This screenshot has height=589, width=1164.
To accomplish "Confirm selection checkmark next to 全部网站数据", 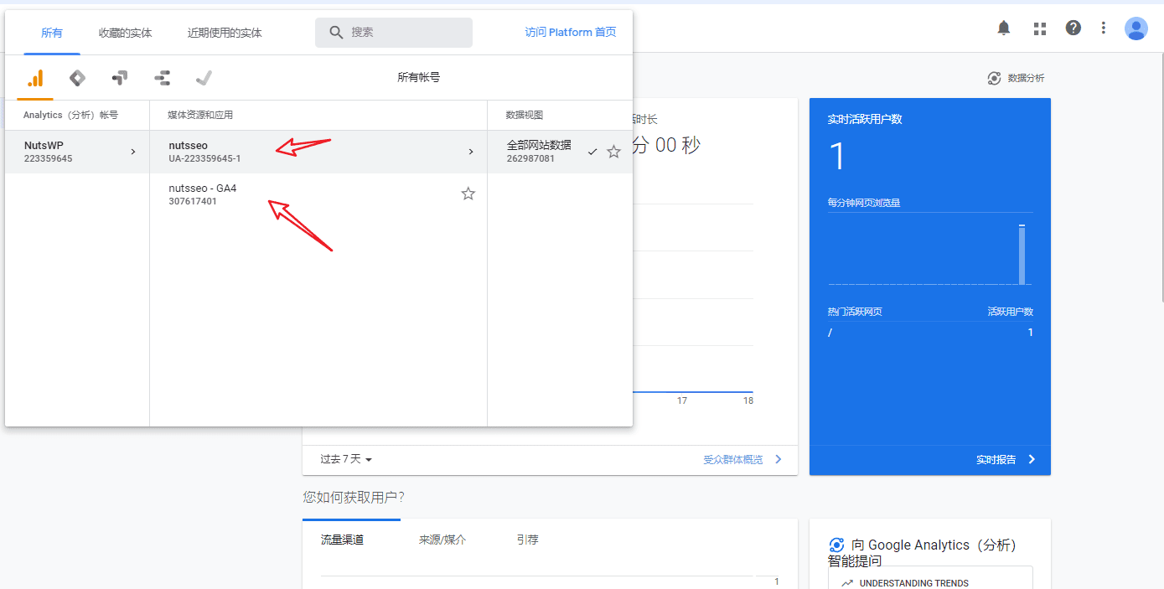I will [x=592, y=152].
